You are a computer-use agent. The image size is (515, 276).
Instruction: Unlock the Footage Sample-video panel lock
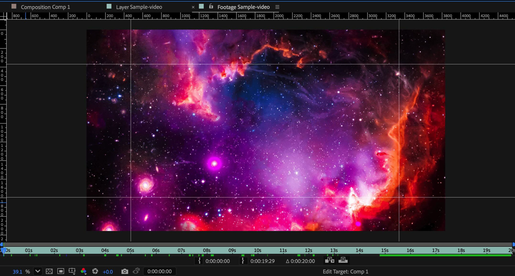[211, 7]
